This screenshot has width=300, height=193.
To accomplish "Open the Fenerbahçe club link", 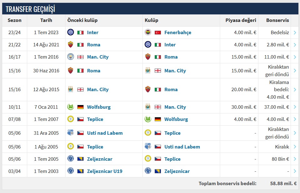I will [x=178, y=32].
